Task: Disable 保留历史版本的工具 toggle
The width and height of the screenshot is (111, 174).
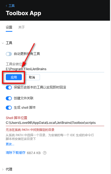Action: (x=9, y=88)
